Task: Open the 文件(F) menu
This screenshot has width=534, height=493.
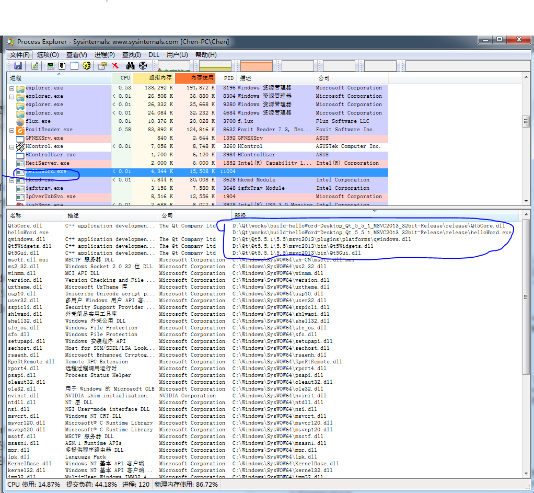Action: click(x=20, y=55)
